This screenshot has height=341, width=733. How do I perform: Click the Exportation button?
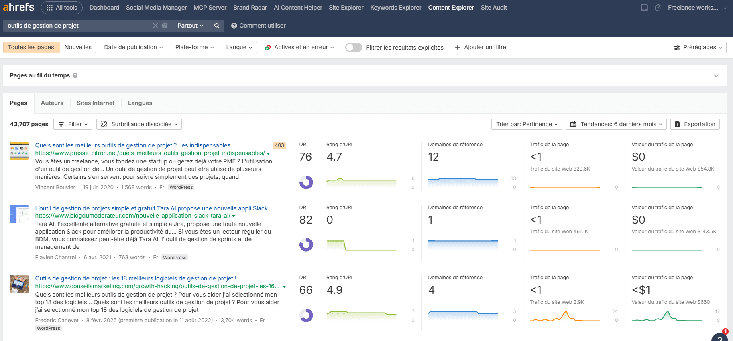695,124
